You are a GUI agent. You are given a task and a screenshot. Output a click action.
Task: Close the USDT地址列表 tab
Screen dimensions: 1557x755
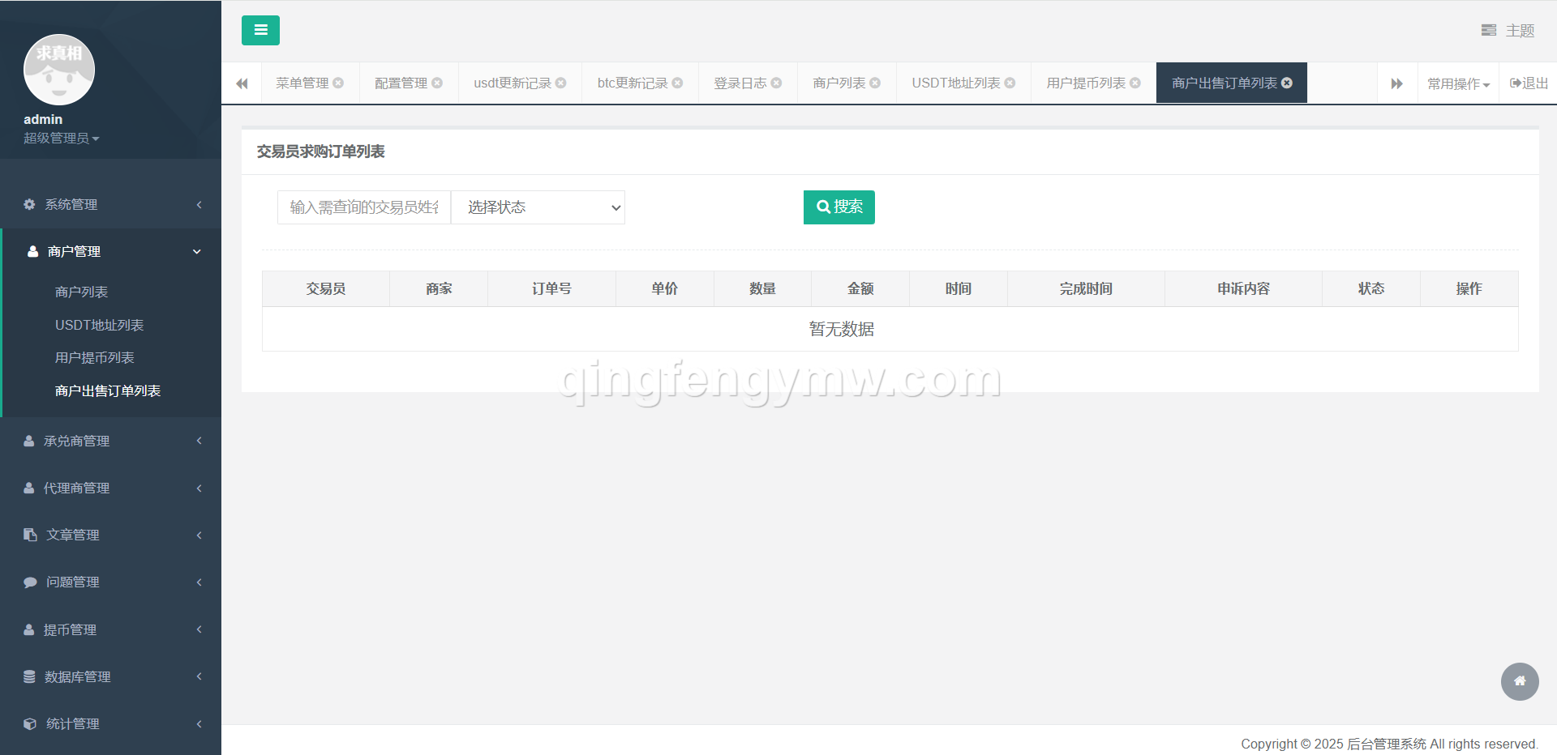pyautogui.click(x=1010, y=83)
